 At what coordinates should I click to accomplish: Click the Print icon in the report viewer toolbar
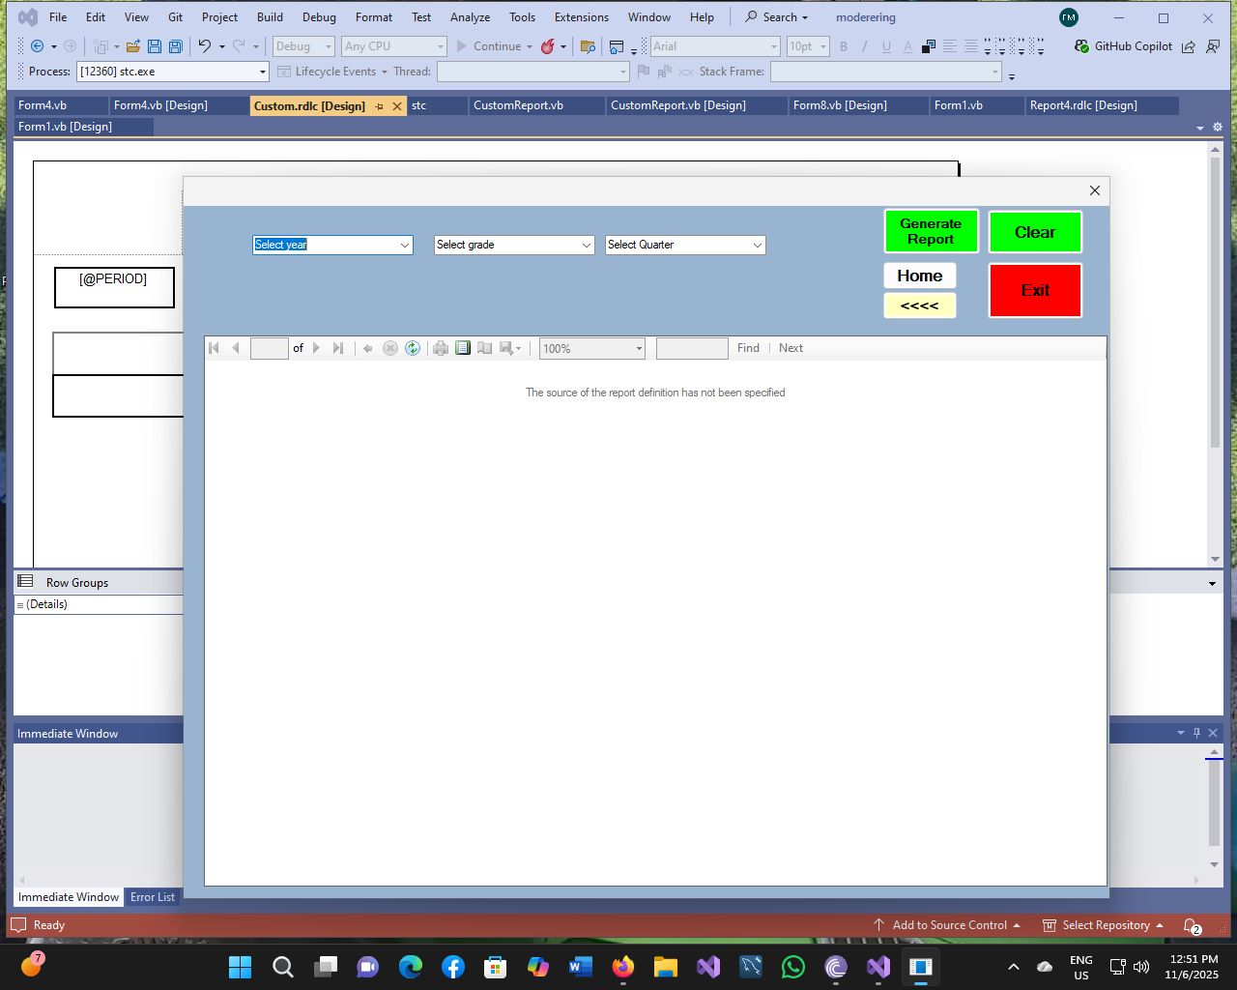(x=441, y=348)
